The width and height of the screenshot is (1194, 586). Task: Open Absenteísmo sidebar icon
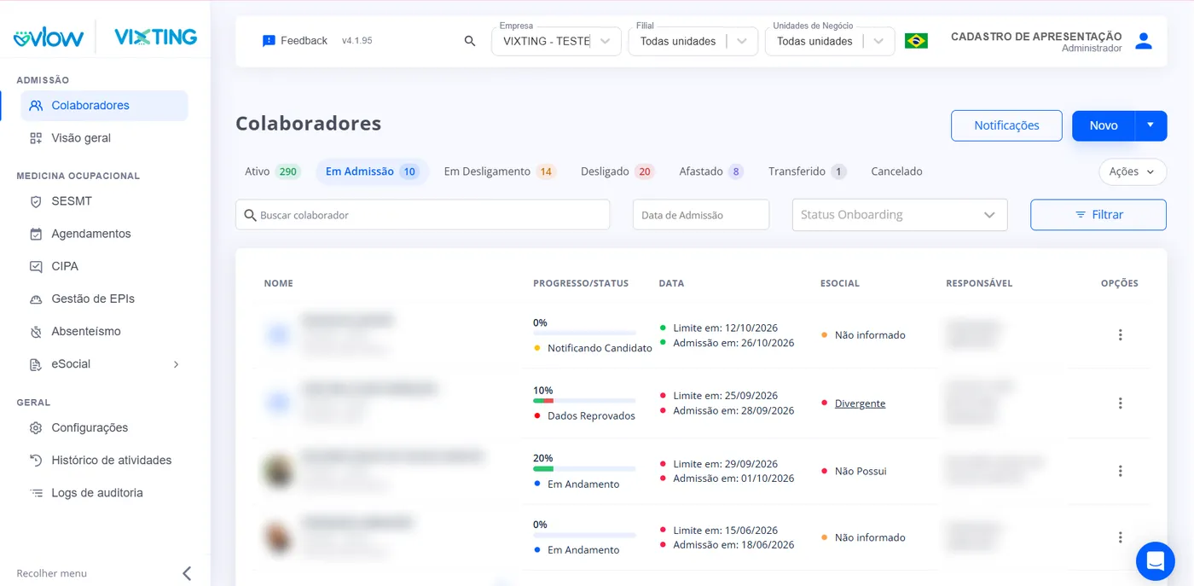click(36, 331)
